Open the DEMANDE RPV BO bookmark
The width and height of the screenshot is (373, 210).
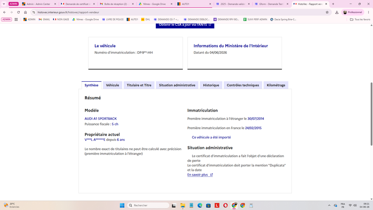tap(226, 19)
